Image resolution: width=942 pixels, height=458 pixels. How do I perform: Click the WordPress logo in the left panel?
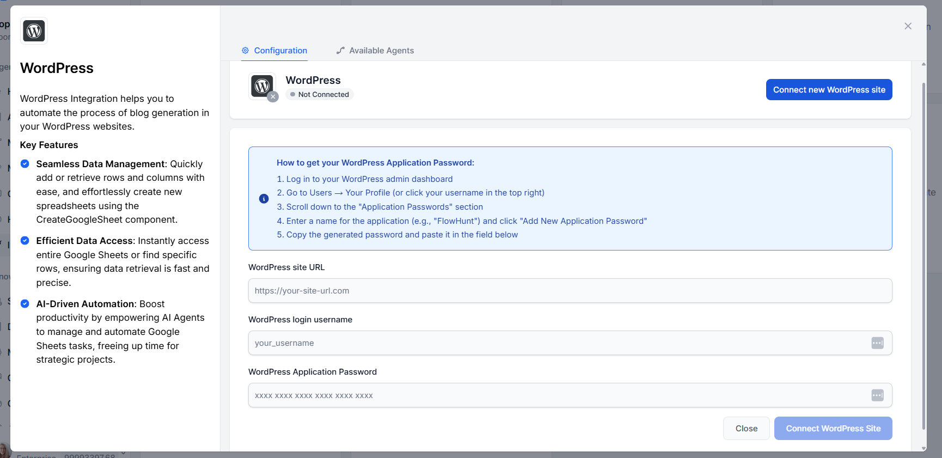tap(34, 30)
